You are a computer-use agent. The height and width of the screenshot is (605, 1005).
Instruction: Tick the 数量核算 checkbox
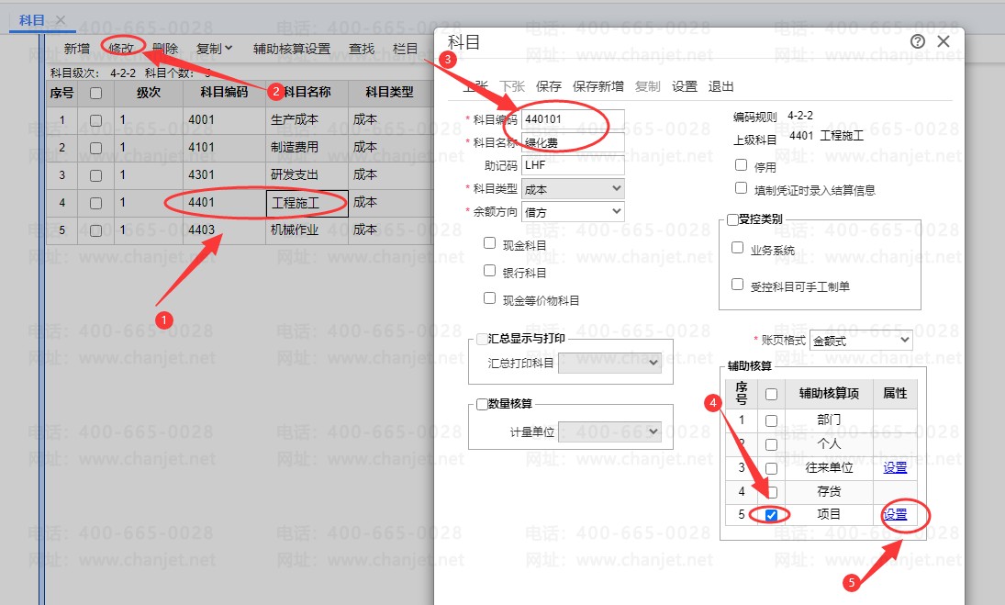click(x=482, y=404)
